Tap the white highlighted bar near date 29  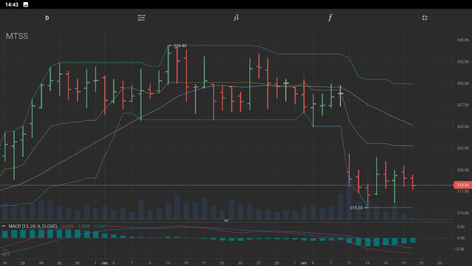(x=286, y=90)
